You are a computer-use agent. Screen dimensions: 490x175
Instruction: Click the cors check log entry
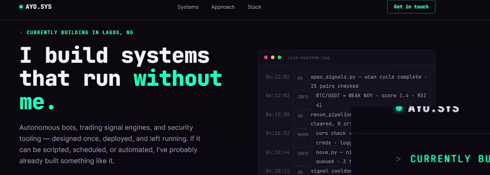(334, 138)
